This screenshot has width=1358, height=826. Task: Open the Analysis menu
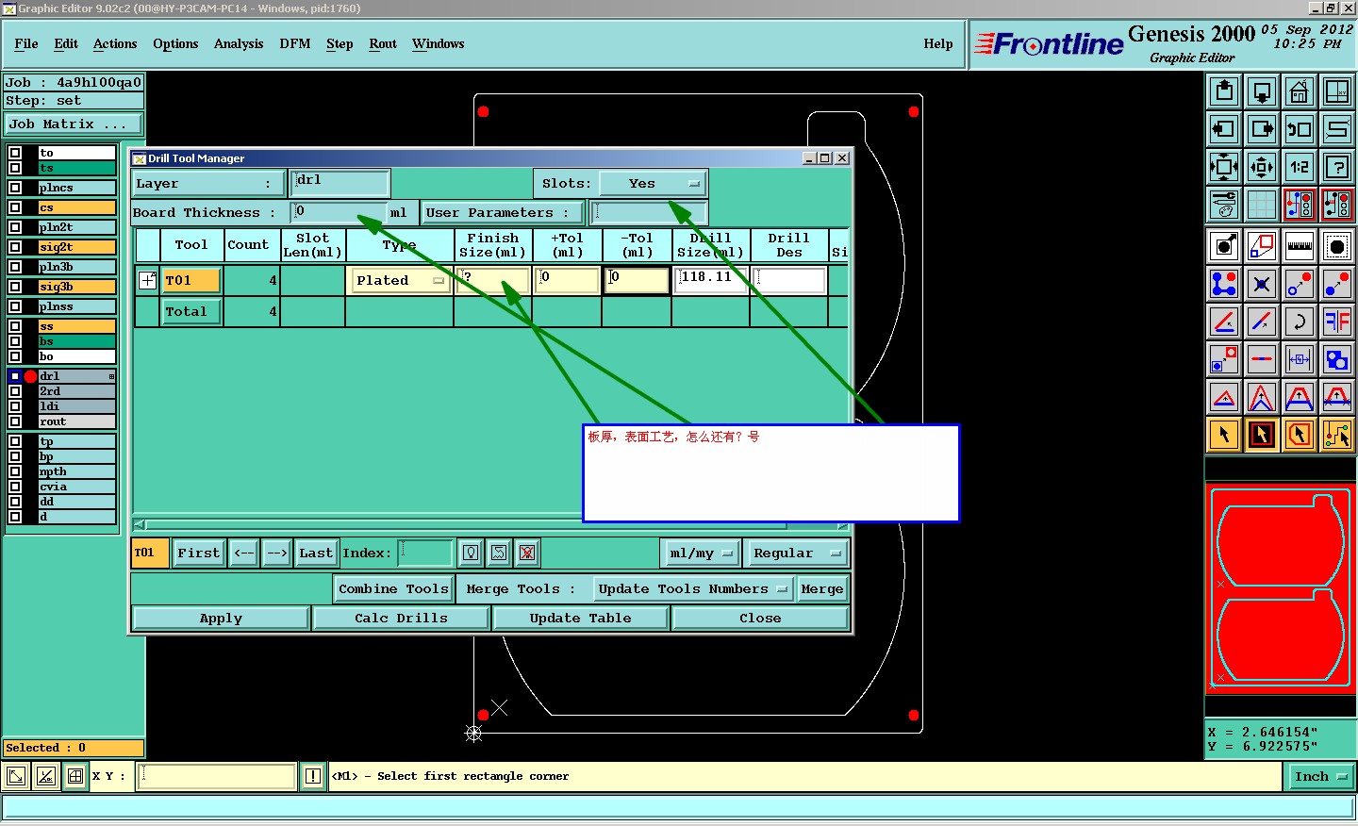[x=239, y=44]
